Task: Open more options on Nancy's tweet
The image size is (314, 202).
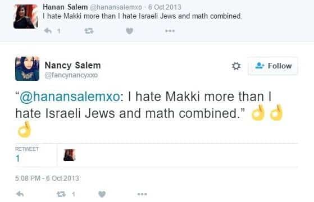Action: [x=142, y=194]
